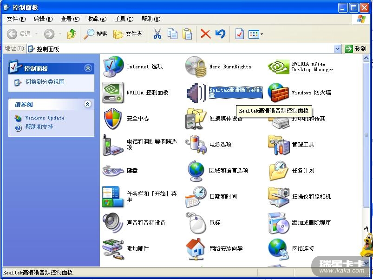Open 鼠标 mouse icon
Image resolution: width=373 pixels, height=280 pixels.
[x=196, y=223]
